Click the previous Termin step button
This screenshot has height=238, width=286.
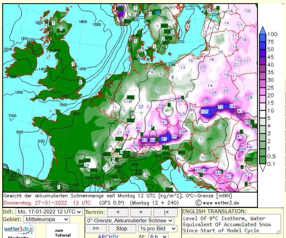118,212
